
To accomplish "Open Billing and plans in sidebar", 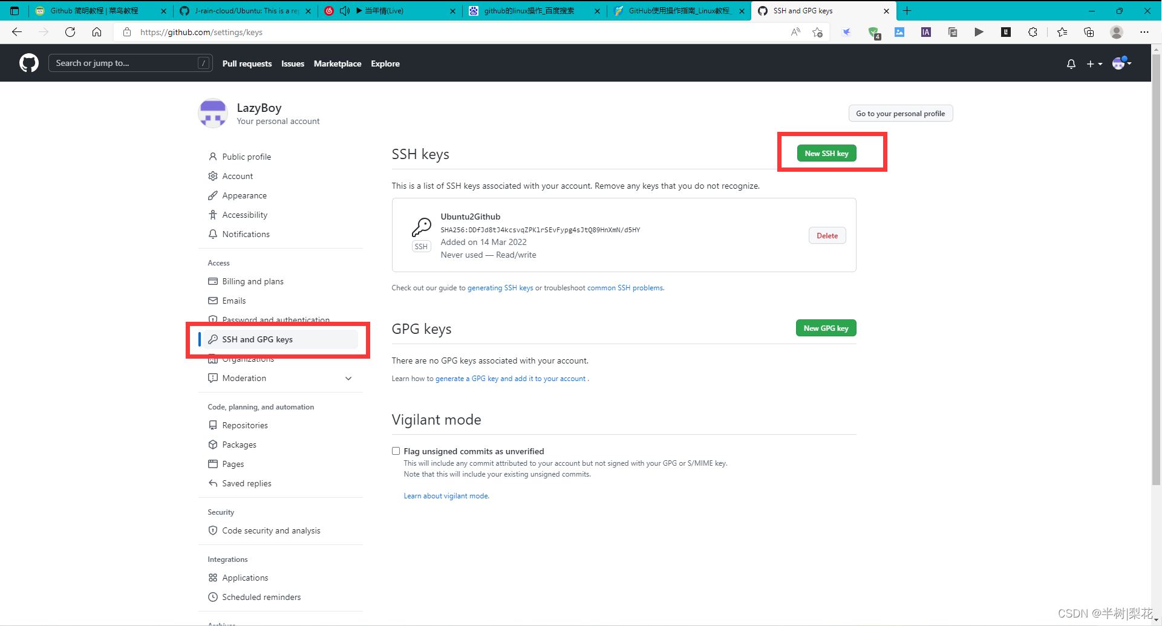I will pyautogui.click(x=252, y=281).
